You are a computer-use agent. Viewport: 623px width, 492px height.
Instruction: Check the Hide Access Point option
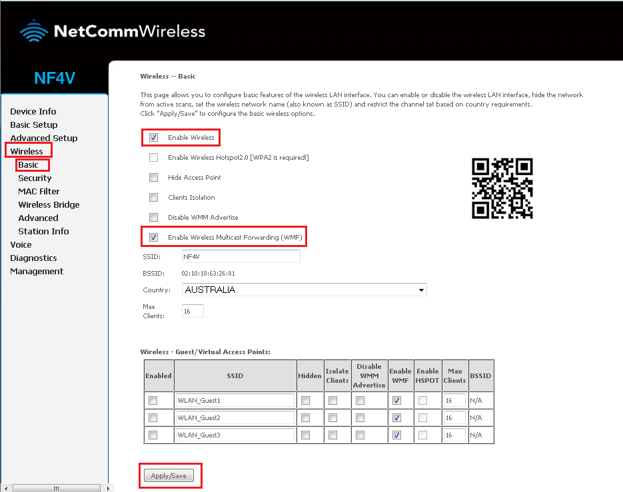(x=153, y=177)
